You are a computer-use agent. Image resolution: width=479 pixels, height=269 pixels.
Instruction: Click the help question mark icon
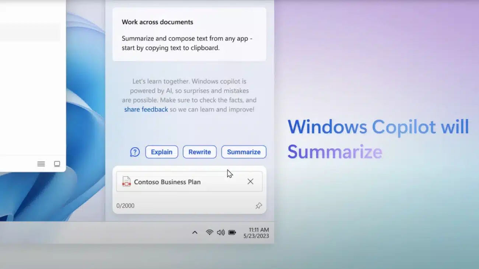[135, 152]
